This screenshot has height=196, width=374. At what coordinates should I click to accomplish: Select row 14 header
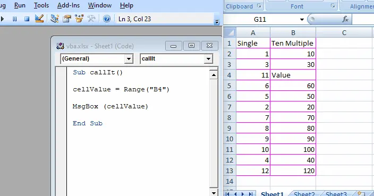(x=229, y=181)
